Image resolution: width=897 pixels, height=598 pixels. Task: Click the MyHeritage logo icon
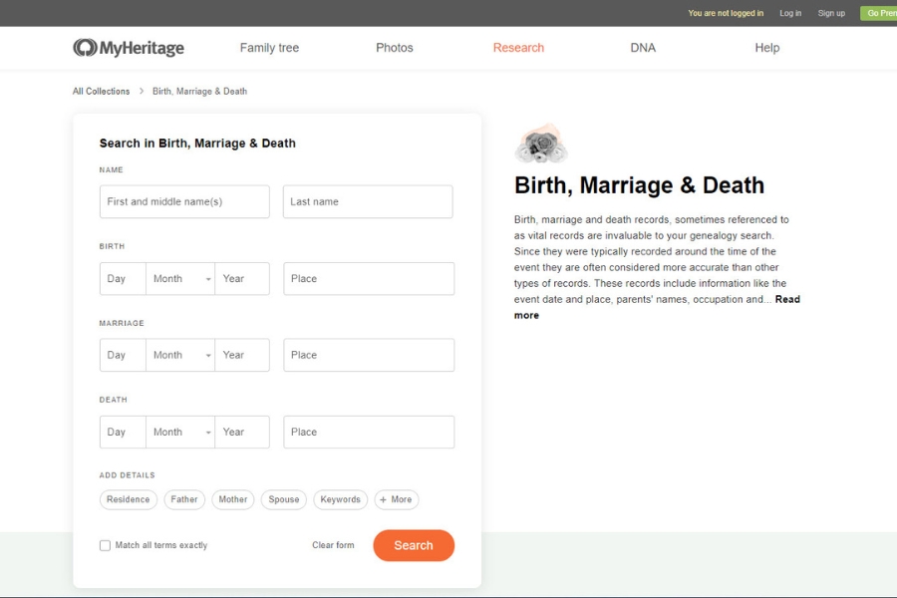coord(85,48)
